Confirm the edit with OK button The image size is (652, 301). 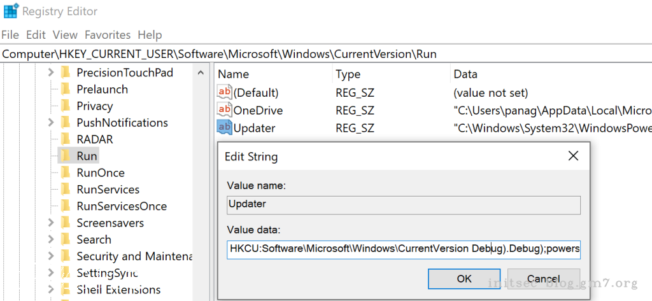click(x=464, y=279)
